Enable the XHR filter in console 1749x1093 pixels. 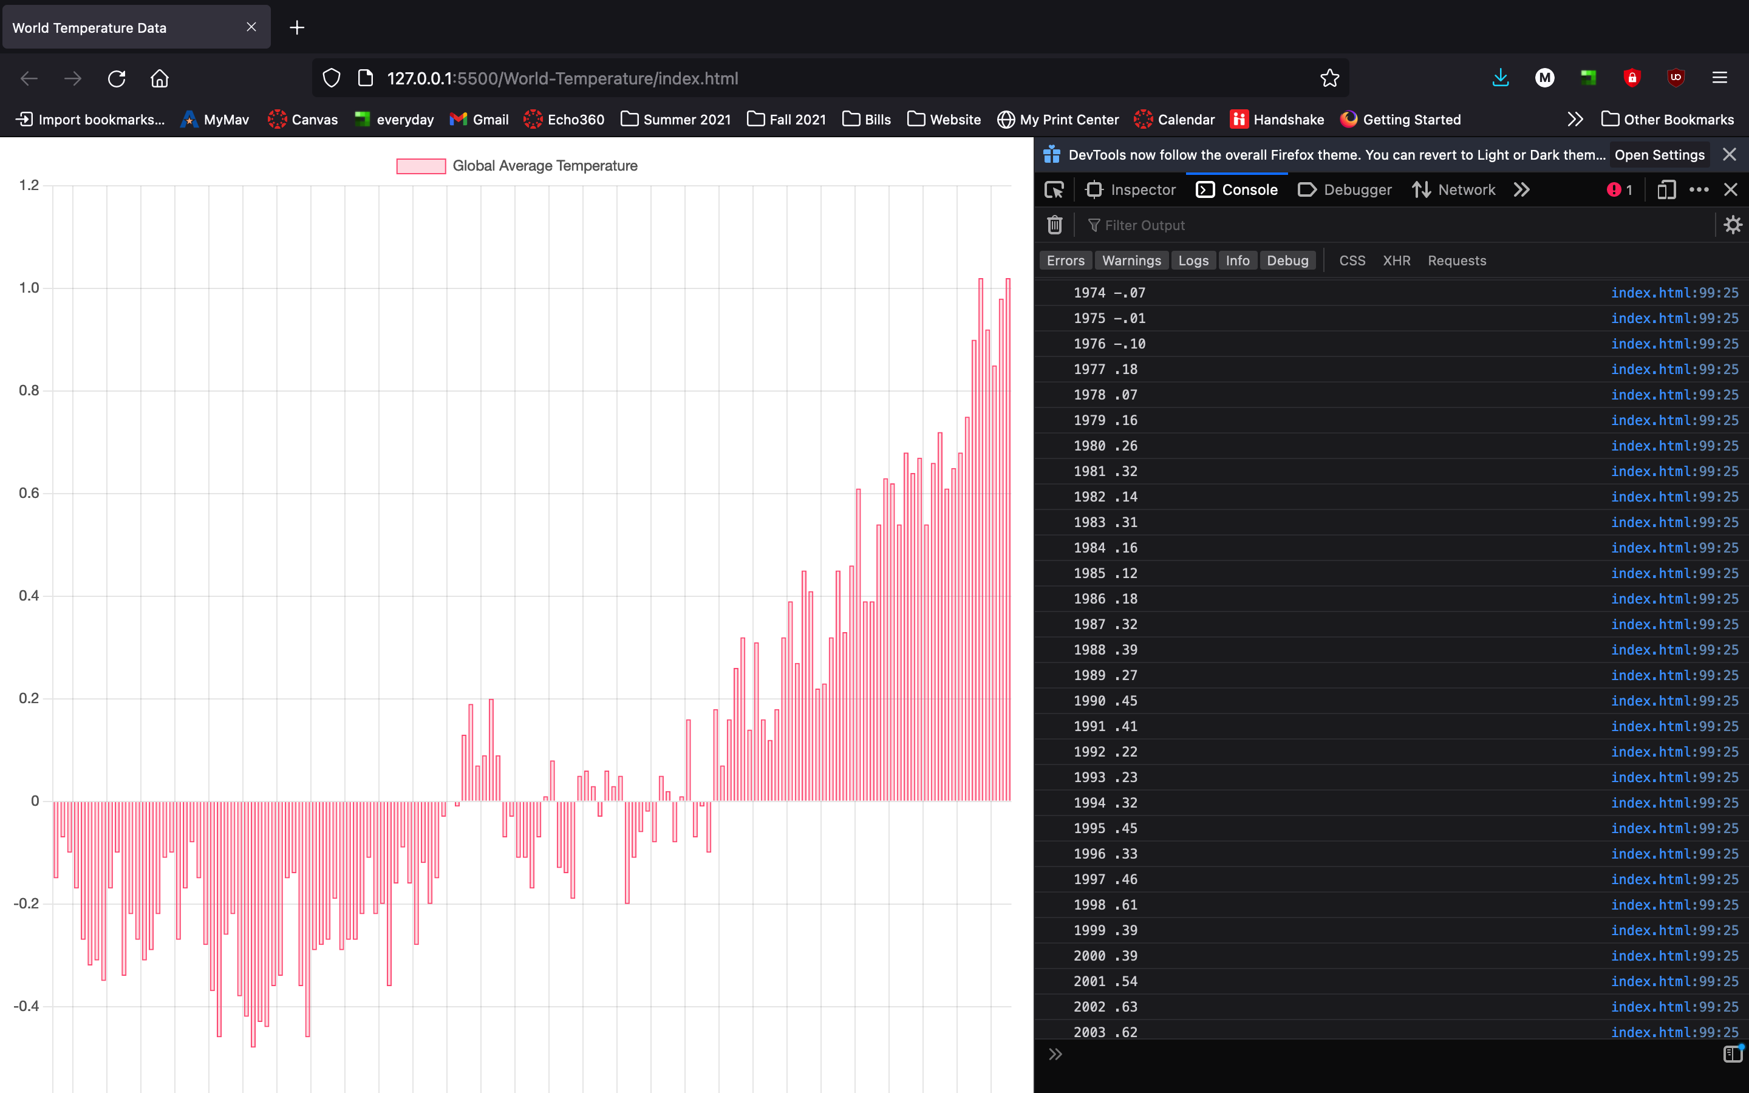click(x=1396, y=260)
